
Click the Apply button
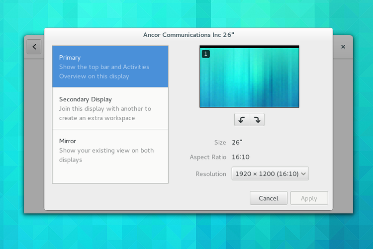309,198
